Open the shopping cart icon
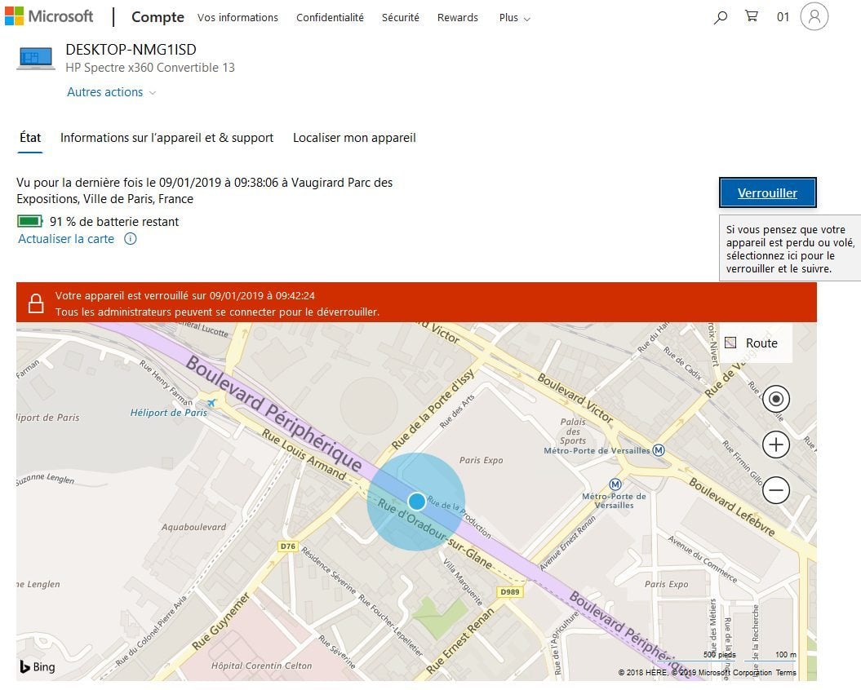The height and width of the screenshot is (690, 861). click(x=752, y=16)
